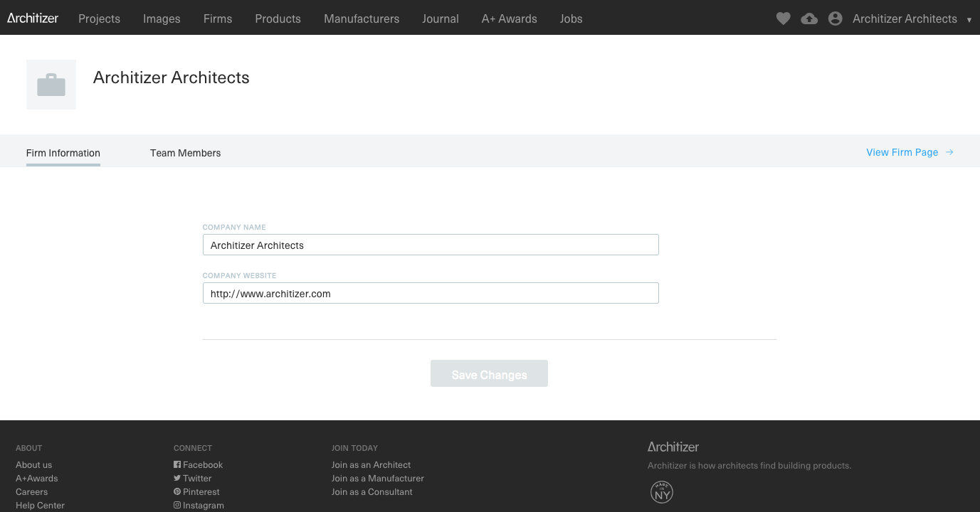Click Join as a Consultant
980x512 pixels.
[x=372, y=491]
